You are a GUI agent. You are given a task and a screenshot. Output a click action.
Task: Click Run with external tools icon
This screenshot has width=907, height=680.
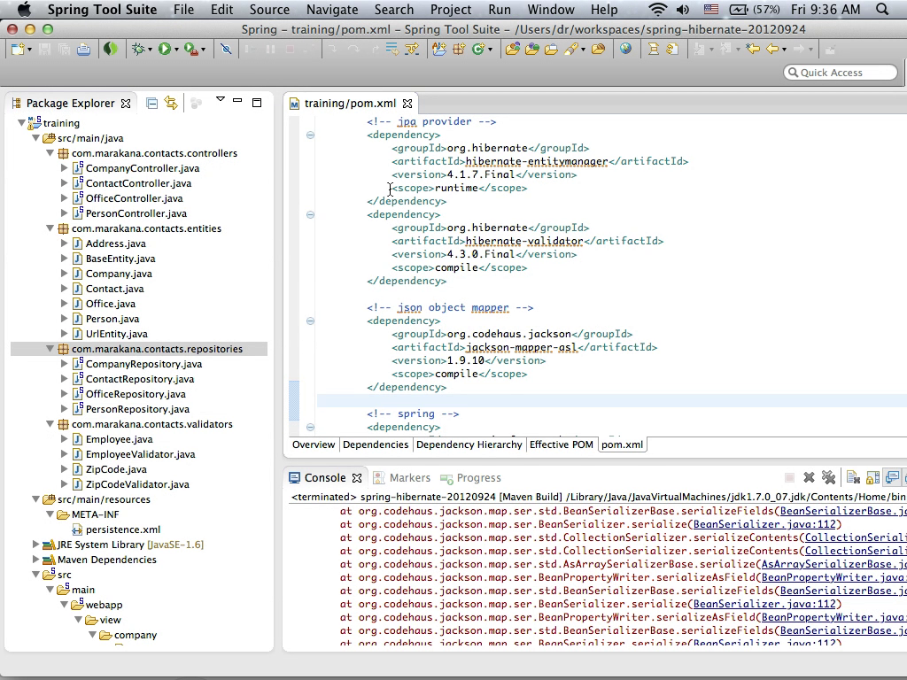[190, 50]
